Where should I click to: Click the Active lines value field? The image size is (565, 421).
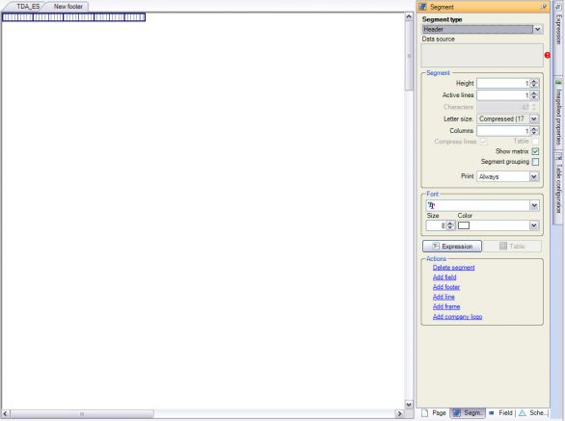tap(503, 95)
